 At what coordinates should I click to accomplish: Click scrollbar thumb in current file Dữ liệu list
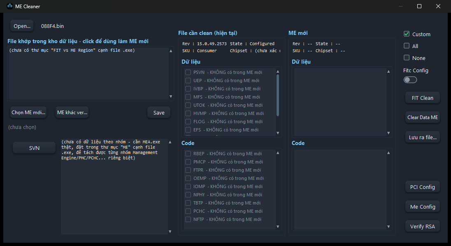pos(278,95)
